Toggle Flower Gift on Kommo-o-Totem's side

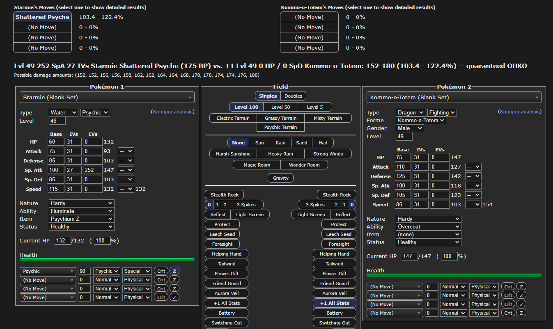(335, 274)
